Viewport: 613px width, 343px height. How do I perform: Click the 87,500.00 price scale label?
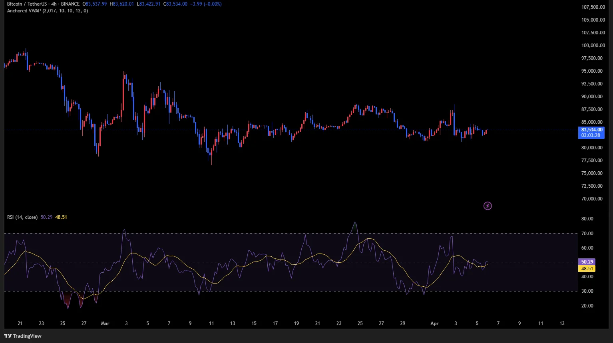[x=592, y=109]
